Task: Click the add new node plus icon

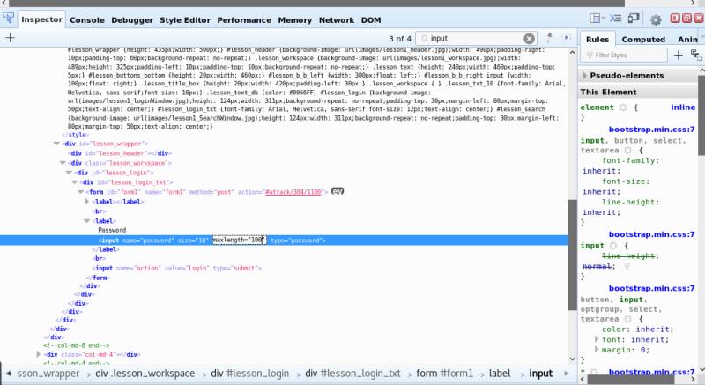Action: click(x=10, y=38)
